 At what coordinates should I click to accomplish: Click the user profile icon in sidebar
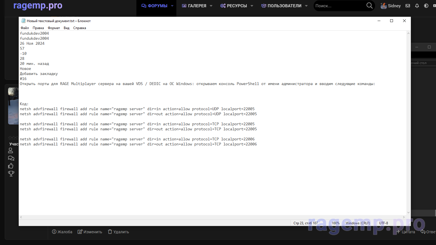coord(11,150)
